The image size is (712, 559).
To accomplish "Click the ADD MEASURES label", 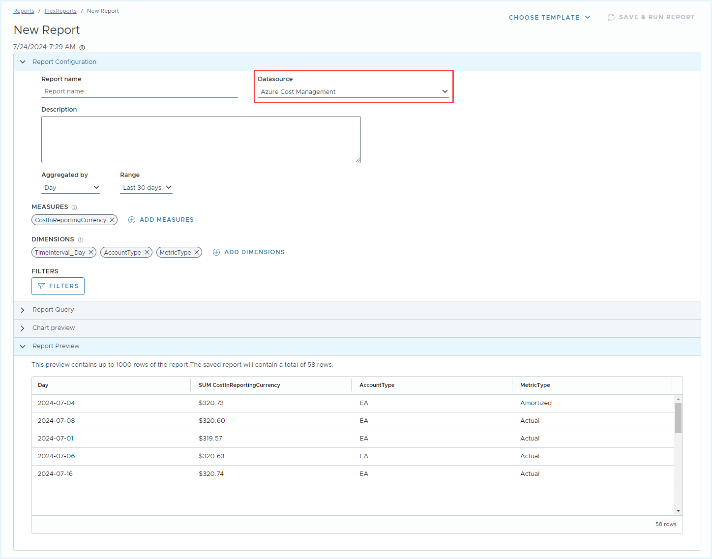I will [167, 220].
